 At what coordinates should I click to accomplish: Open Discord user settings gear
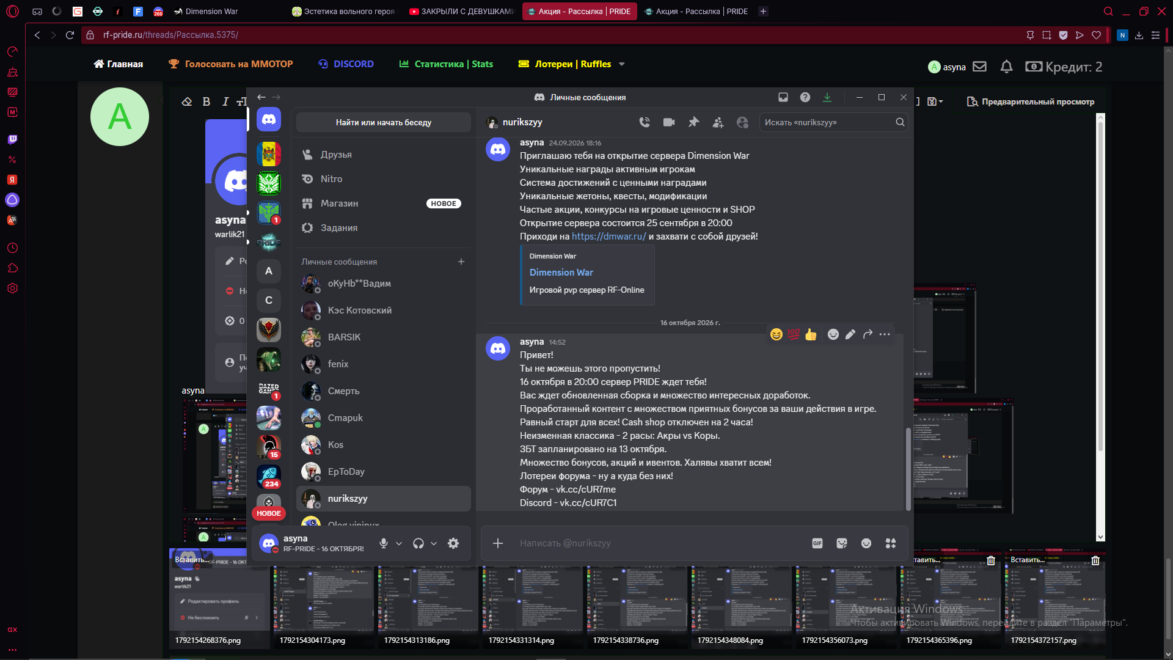453,543
